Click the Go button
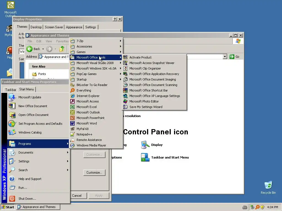The height and width of the screenshot is (211, 282). [x=234, y=57]
